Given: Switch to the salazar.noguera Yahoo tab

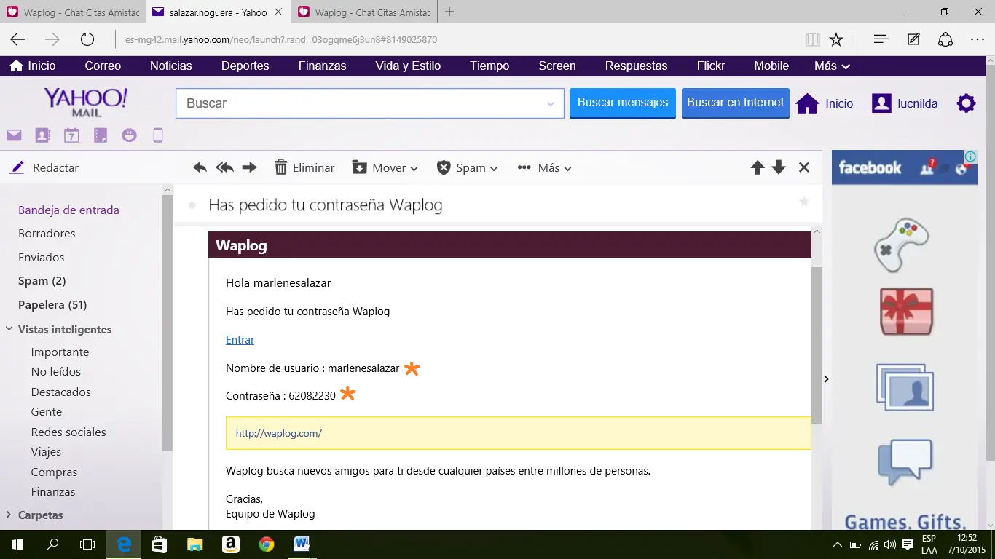Looking at the screenshot, I should coord(218,12).
